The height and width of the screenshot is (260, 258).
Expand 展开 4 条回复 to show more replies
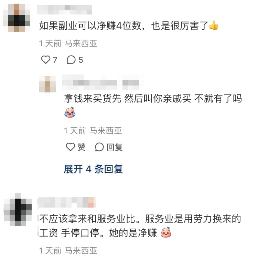[x=93, y=169]
